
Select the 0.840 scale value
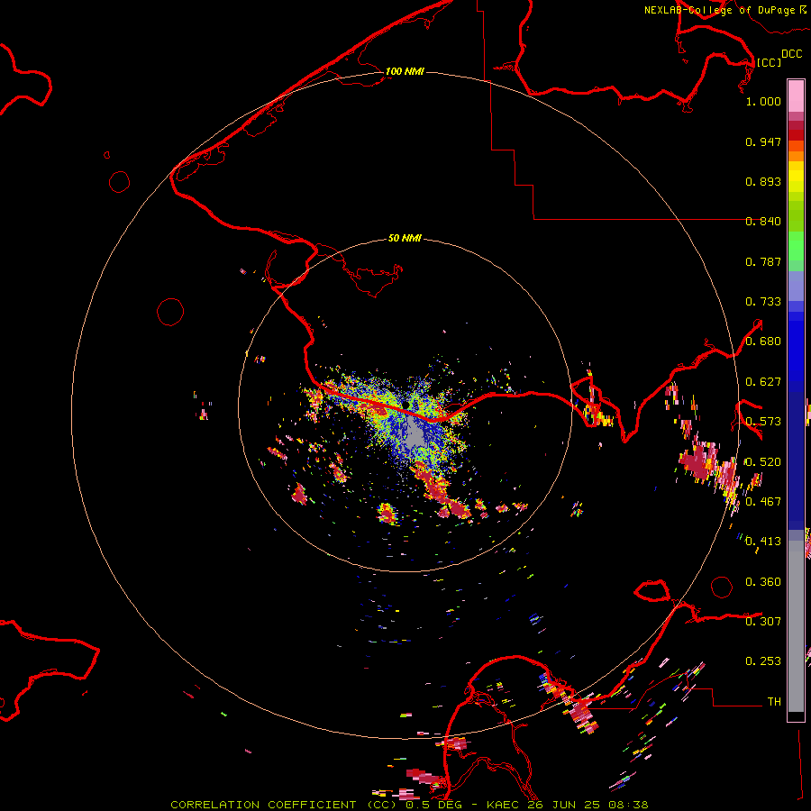point(763,222)
